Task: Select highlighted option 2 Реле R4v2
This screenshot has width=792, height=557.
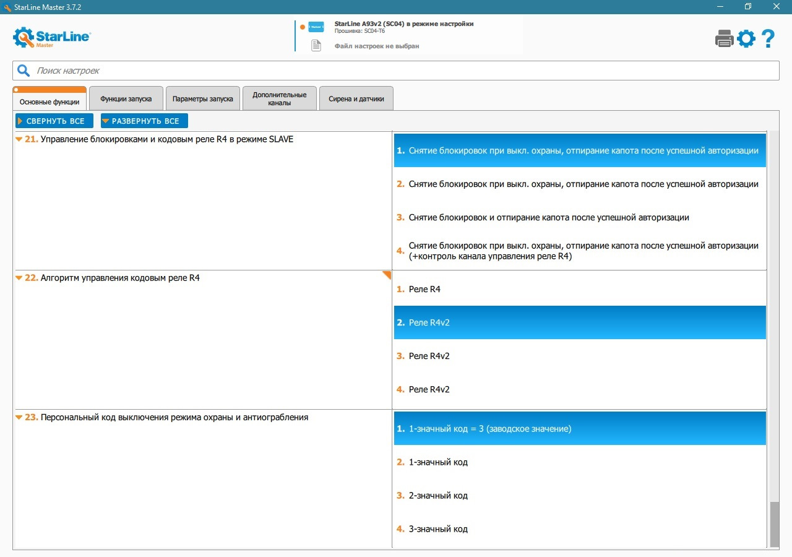Action: coord(580,322)
